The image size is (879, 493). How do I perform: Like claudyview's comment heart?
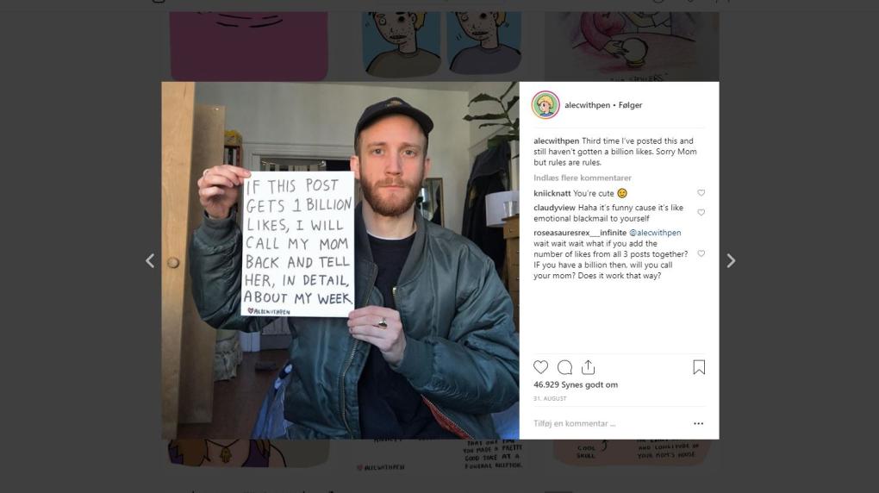[x=701, y=213]
